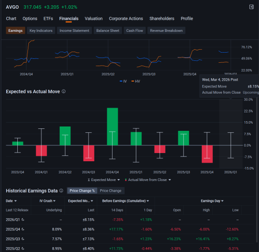Switch to the Valuation tab
The height and width of the screenshot is (252, 259).
coord(94,18)
